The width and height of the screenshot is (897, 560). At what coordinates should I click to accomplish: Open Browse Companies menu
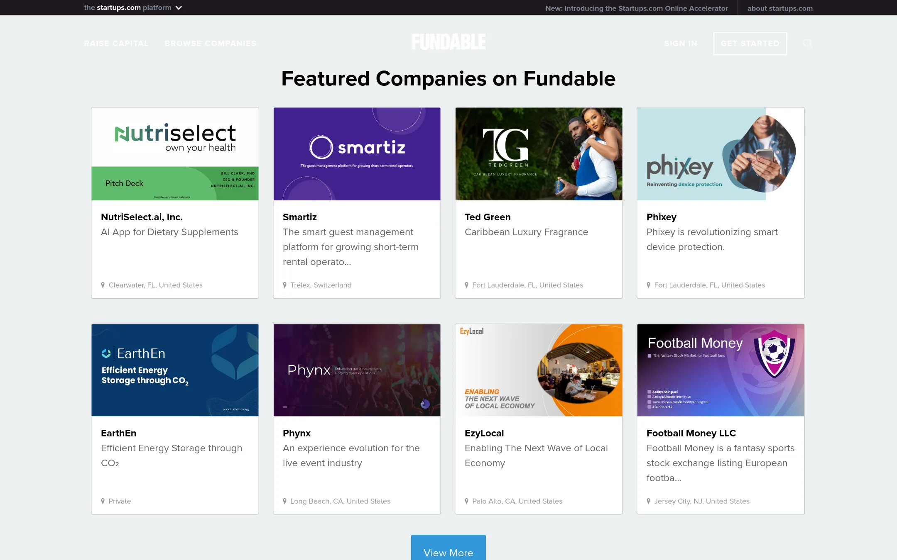[211, 44]
